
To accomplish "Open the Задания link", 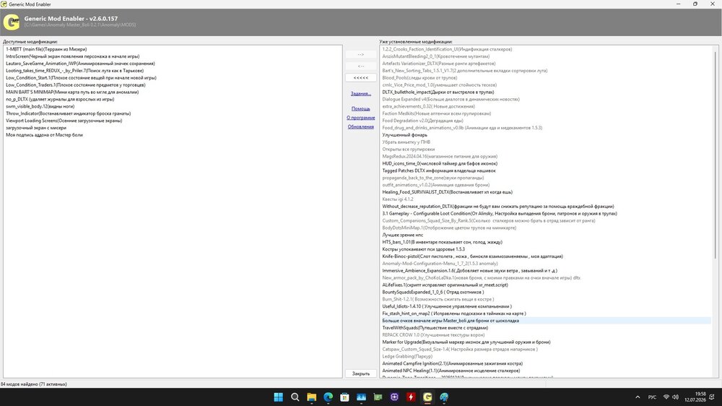I will 360,93.
